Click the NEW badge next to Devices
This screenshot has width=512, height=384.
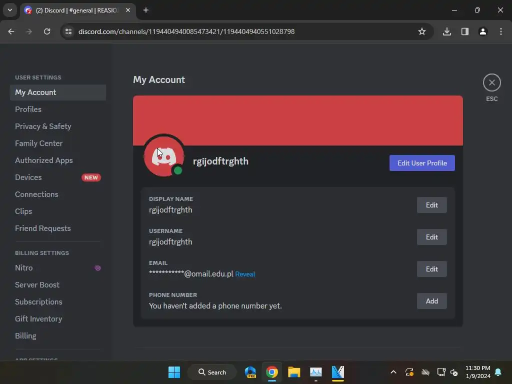tap(91, 177)
